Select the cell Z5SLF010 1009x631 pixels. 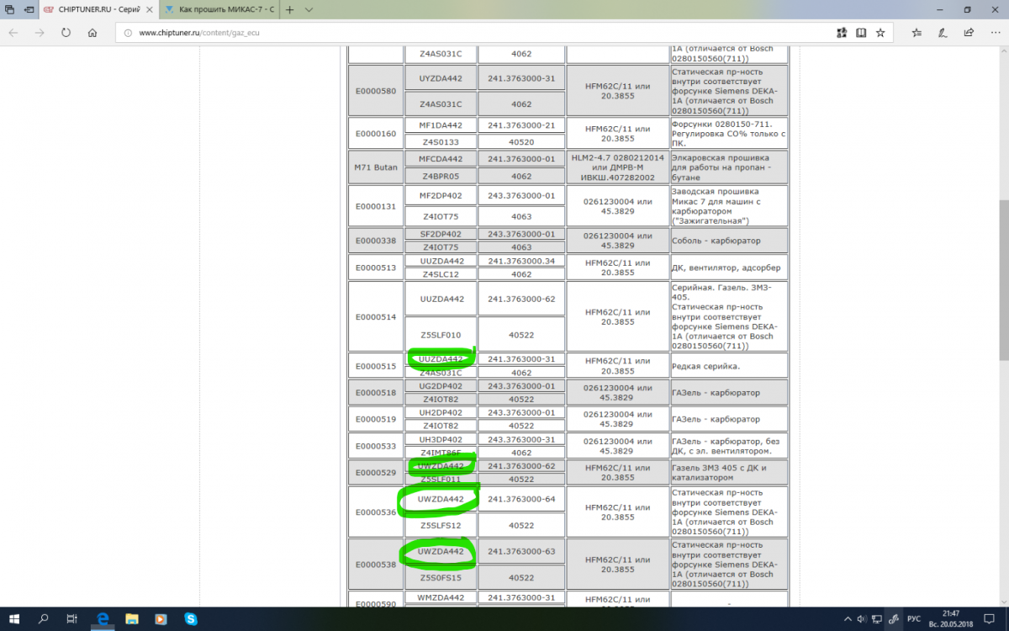(441, 334)
